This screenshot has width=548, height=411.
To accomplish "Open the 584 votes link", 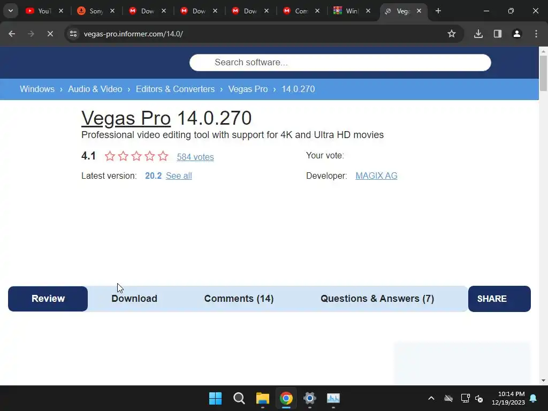I will coord(195,157).
